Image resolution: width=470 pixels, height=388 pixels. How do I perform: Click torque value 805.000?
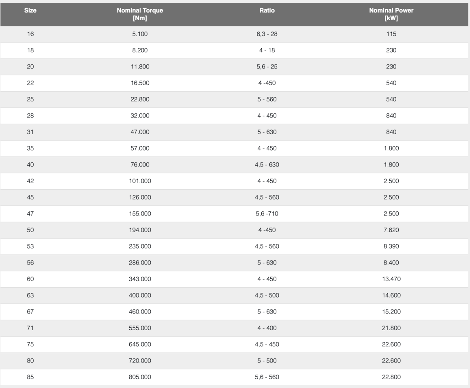point(140,377)
